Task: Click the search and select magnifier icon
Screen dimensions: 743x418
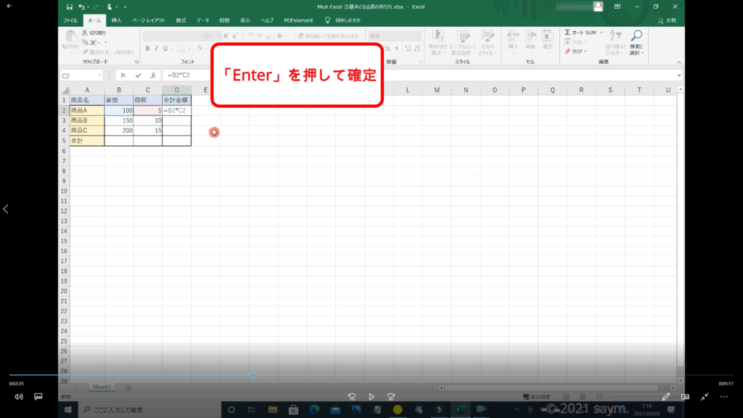Action: point(636,36)
